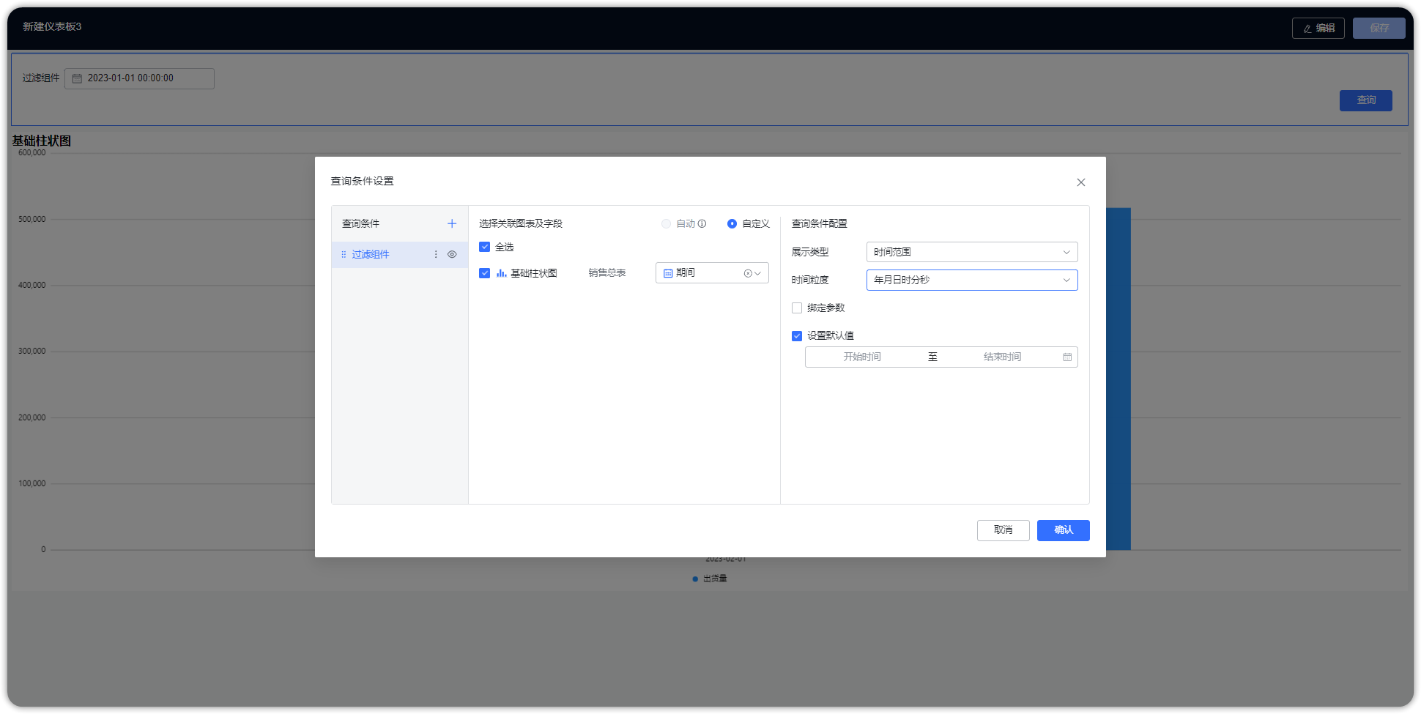Enable the 绑定参数 checkbox
The width and height of the screenshot is (1421, 714).
(797, 308)
